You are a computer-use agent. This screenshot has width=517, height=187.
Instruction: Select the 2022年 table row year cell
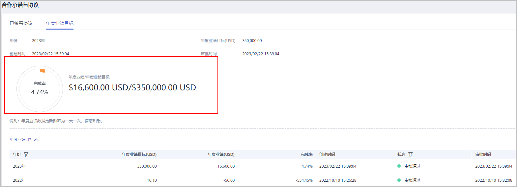tap(19, 180)
